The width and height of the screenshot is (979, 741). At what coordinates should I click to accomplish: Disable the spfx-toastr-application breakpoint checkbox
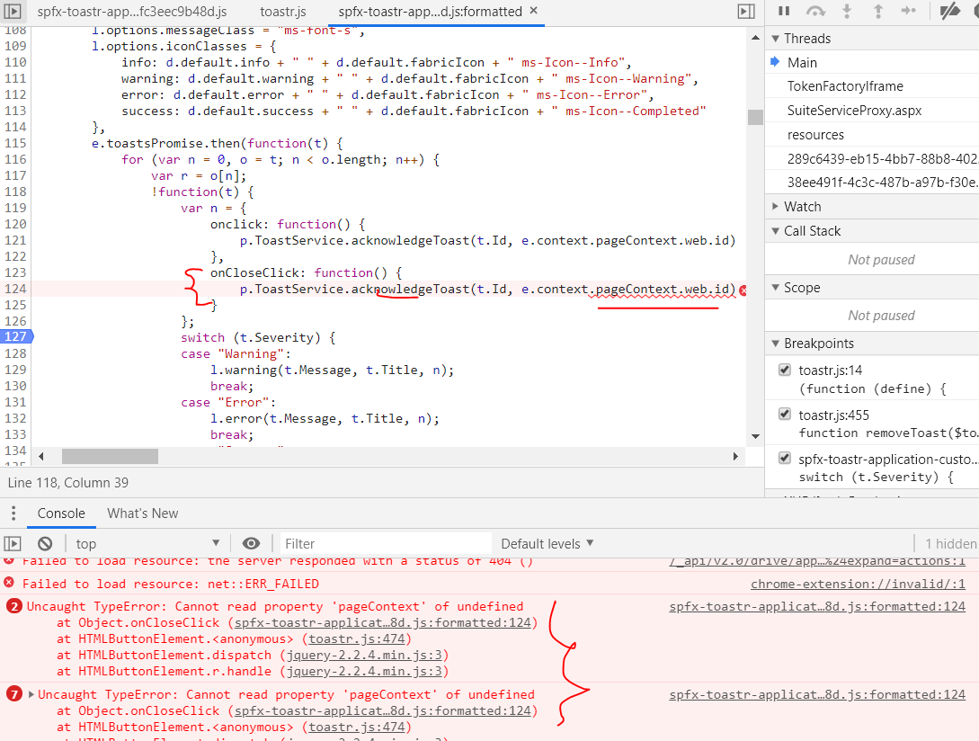pos(784,458)
